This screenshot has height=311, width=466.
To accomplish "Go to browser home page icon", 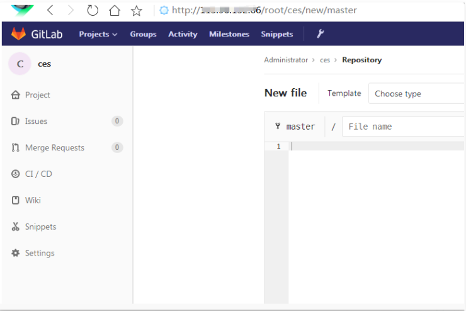I will 114,10.
